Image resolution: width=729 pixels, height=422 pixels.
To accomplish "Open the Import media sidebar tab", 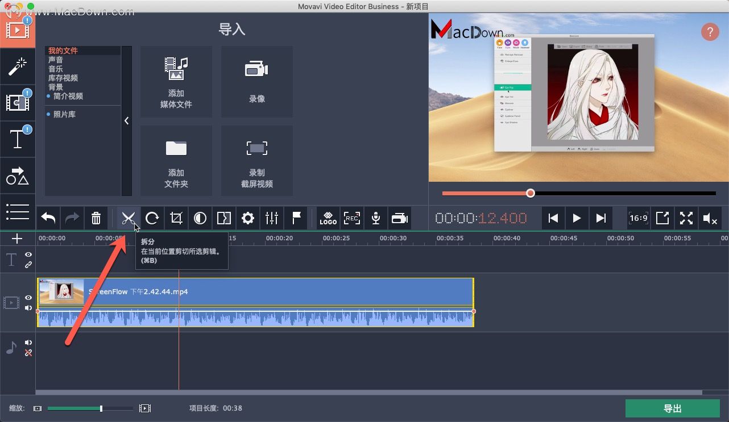I will point(18,30).
